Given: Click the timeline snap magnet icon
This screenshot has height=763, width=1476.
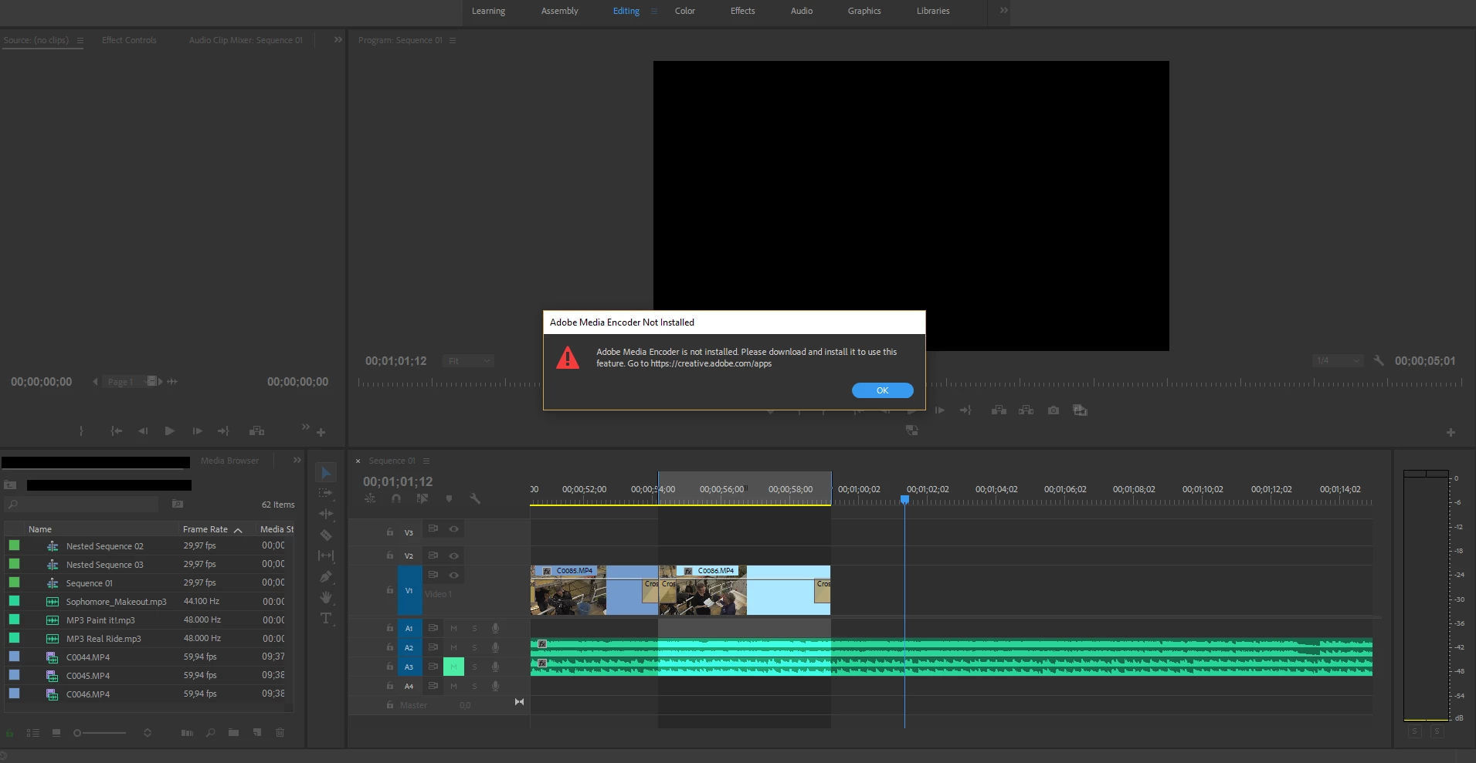Looking at the screenshot, I should coord(396,498).
